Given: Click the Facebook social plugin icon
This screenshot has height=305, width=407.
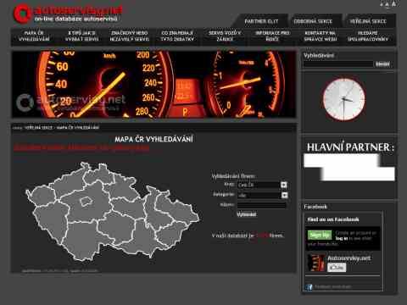Looking at the screenshot, I should point(309,287).
